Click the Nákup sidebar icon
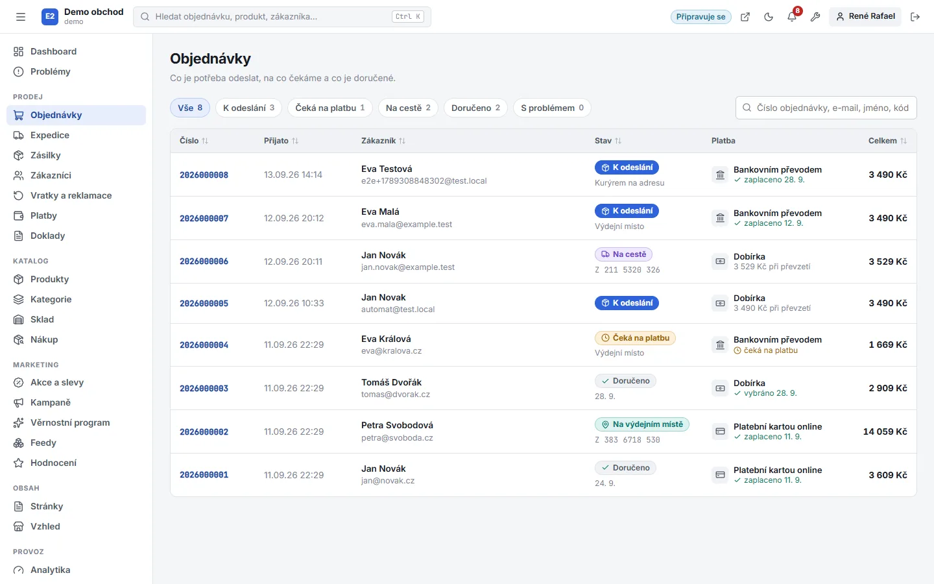The height and width of the screenshot is (584, 934). pos(19,339)
